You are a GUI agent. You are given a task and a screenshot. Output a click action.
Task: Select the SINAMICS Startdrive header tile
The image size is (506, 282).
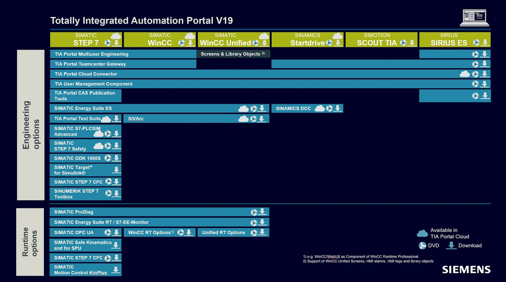[307, 39]
